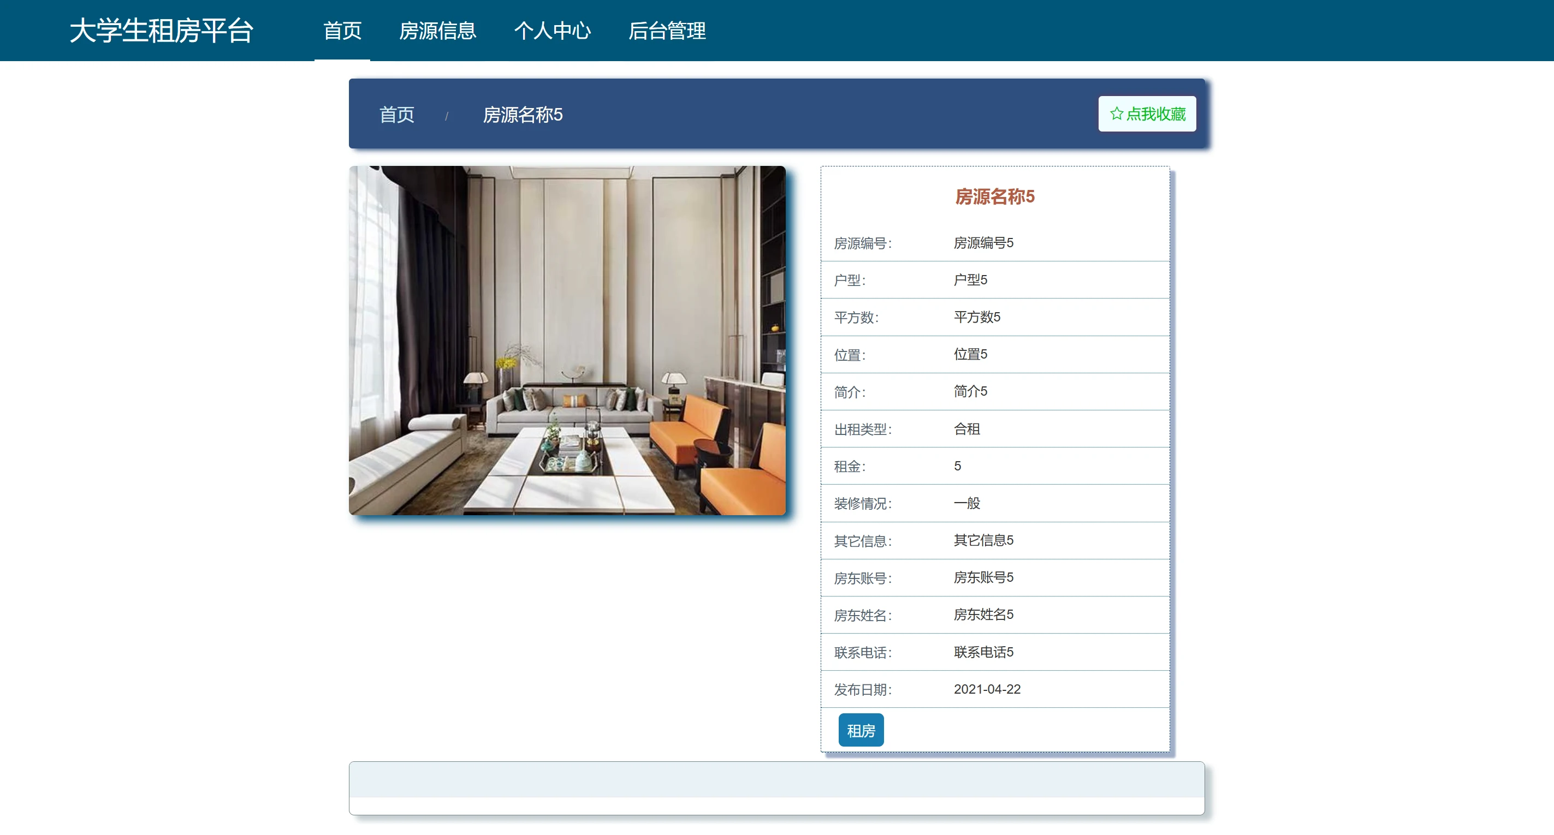Click the star favorite icon
The width and height of the screenshot is (1554, 835).
1116,114
